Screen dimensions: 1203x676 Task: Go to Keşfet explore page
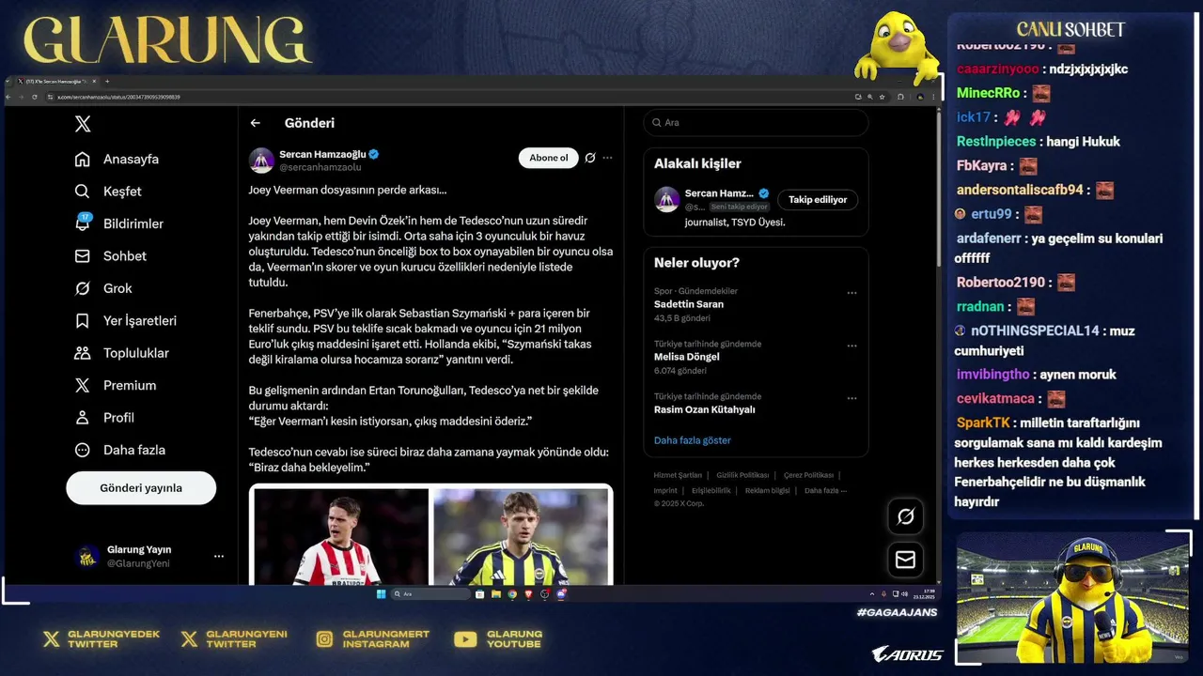108,192
